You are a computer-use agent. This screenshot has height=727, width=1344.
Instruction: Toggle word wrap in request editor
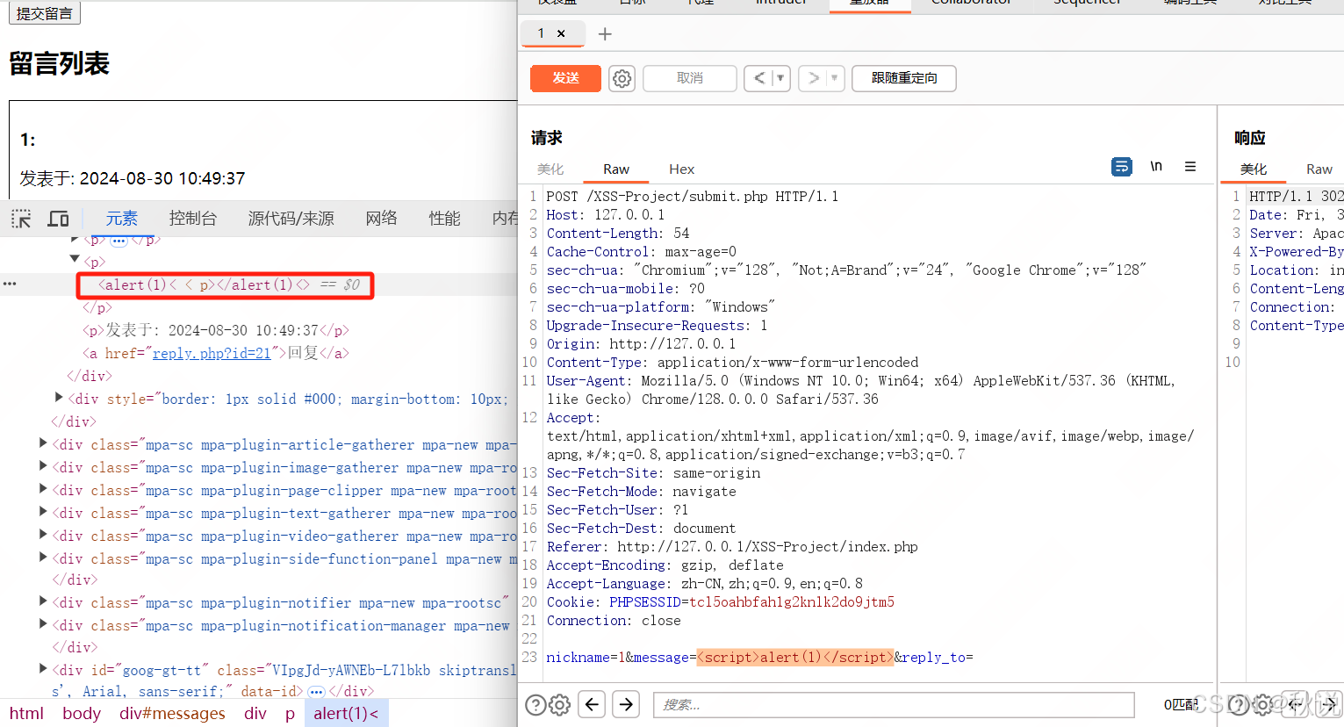(1122, 167)
